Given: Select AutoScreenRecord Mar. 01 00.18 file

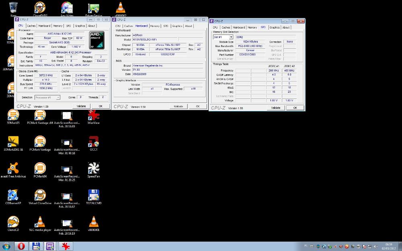Looking at the screenshot, I should click(x=67, y=146).
